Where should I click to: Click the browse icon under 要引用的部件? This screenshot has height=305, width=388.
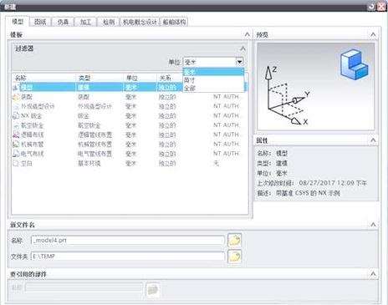[153, 290]
